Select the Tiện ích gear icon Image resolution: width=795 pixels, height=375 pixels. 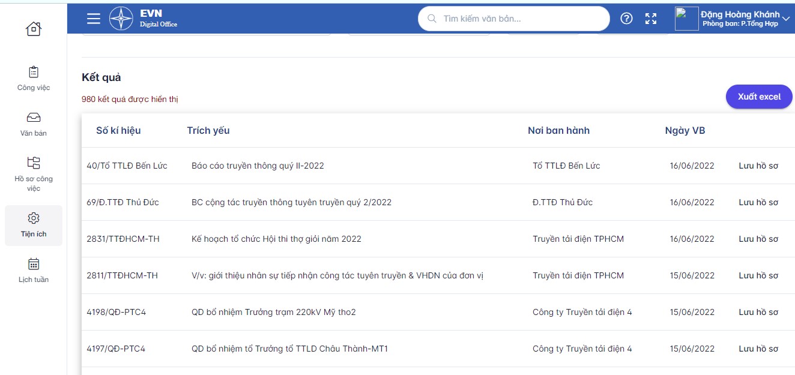[34, 218]
